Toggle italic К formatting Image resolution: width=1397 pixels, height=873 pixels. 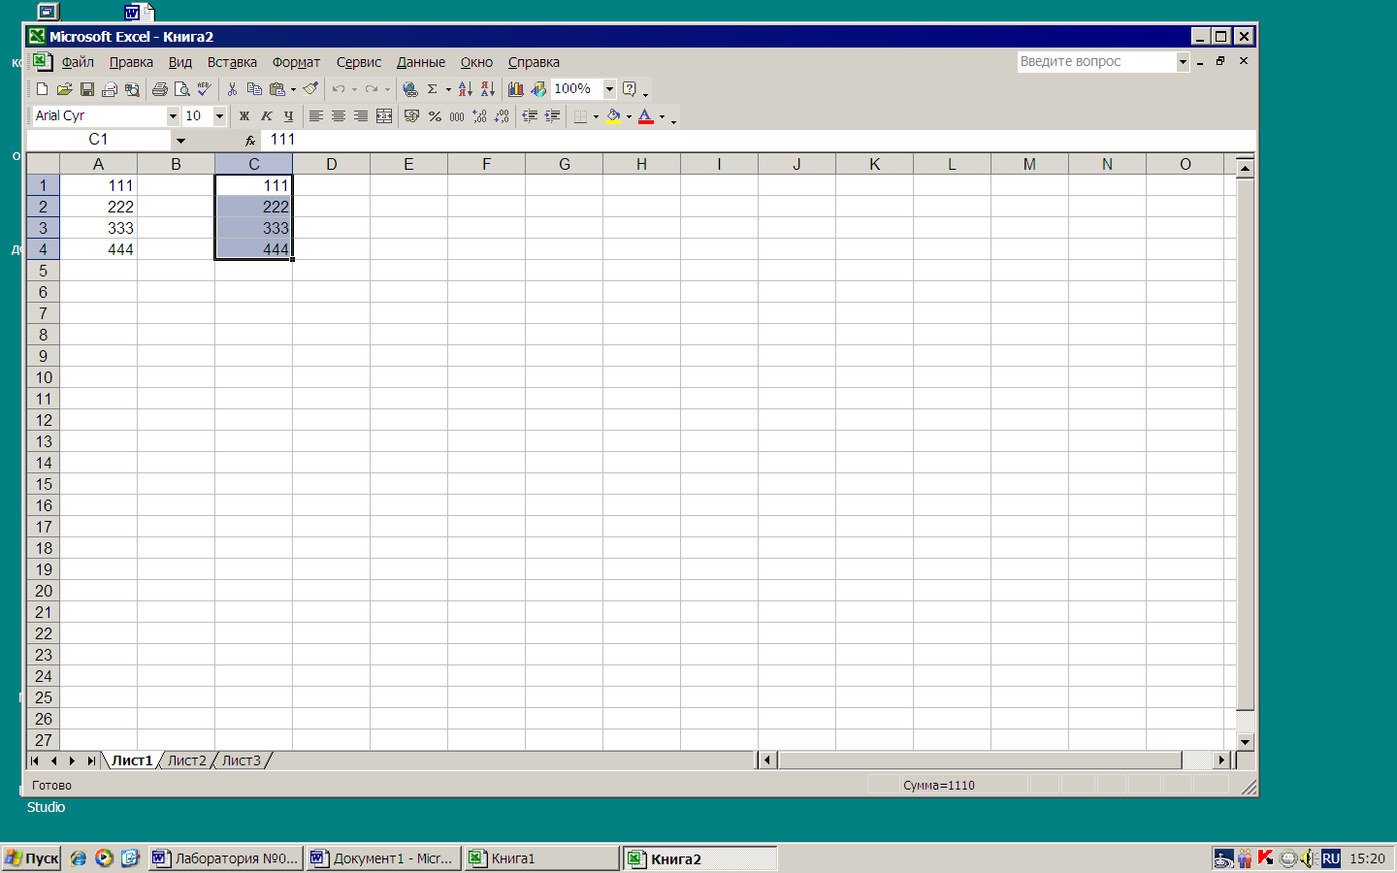(x=267, y=116)
